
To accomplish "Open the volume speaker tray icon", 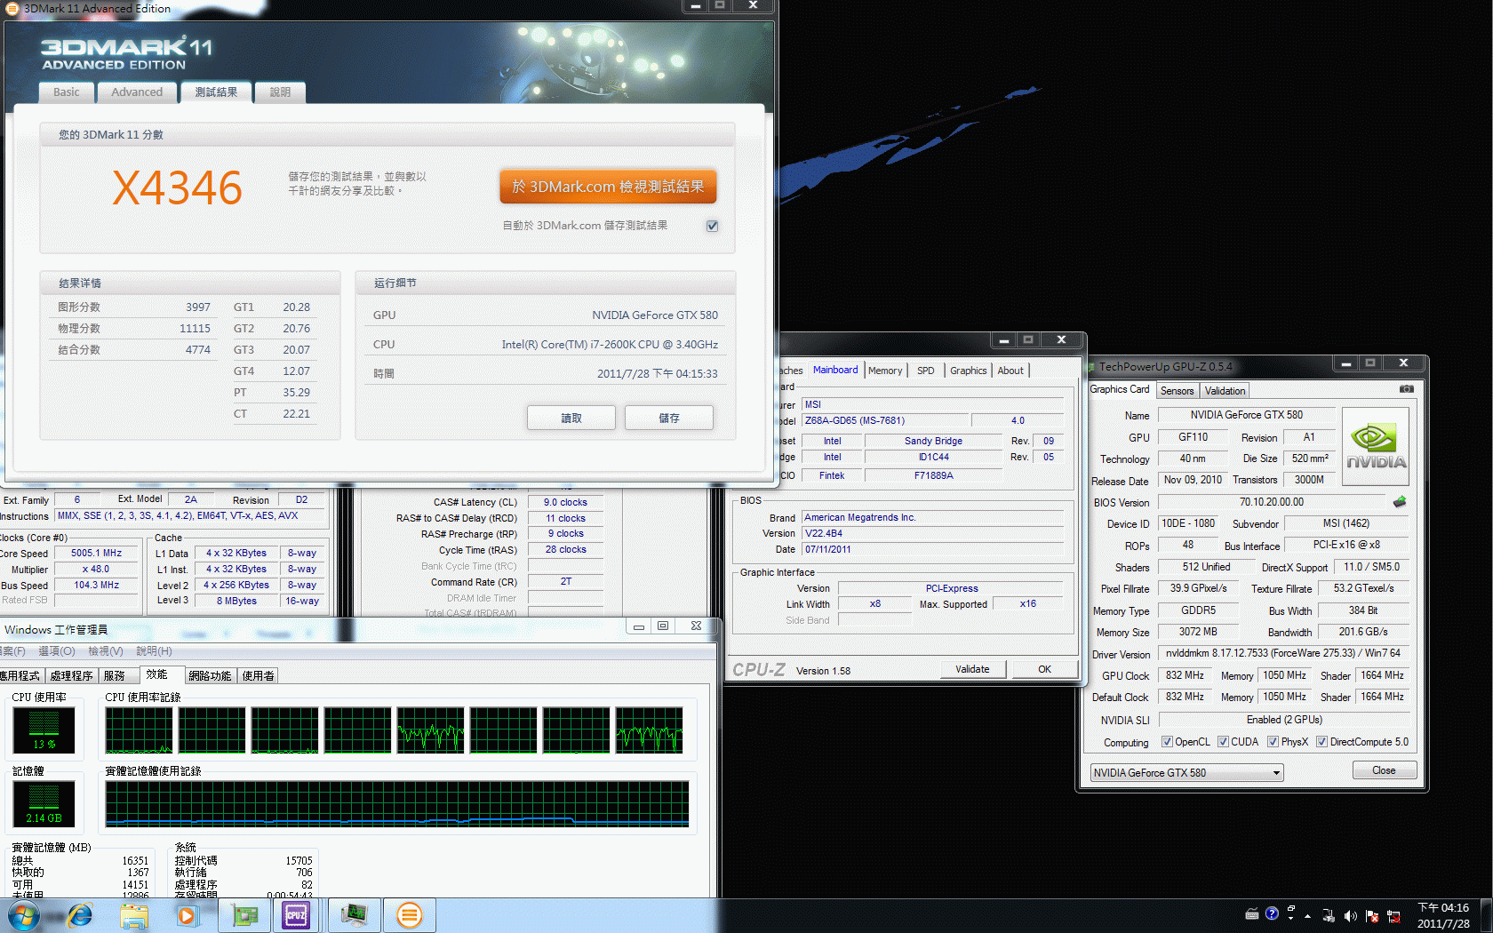I will click(1351, 916).
